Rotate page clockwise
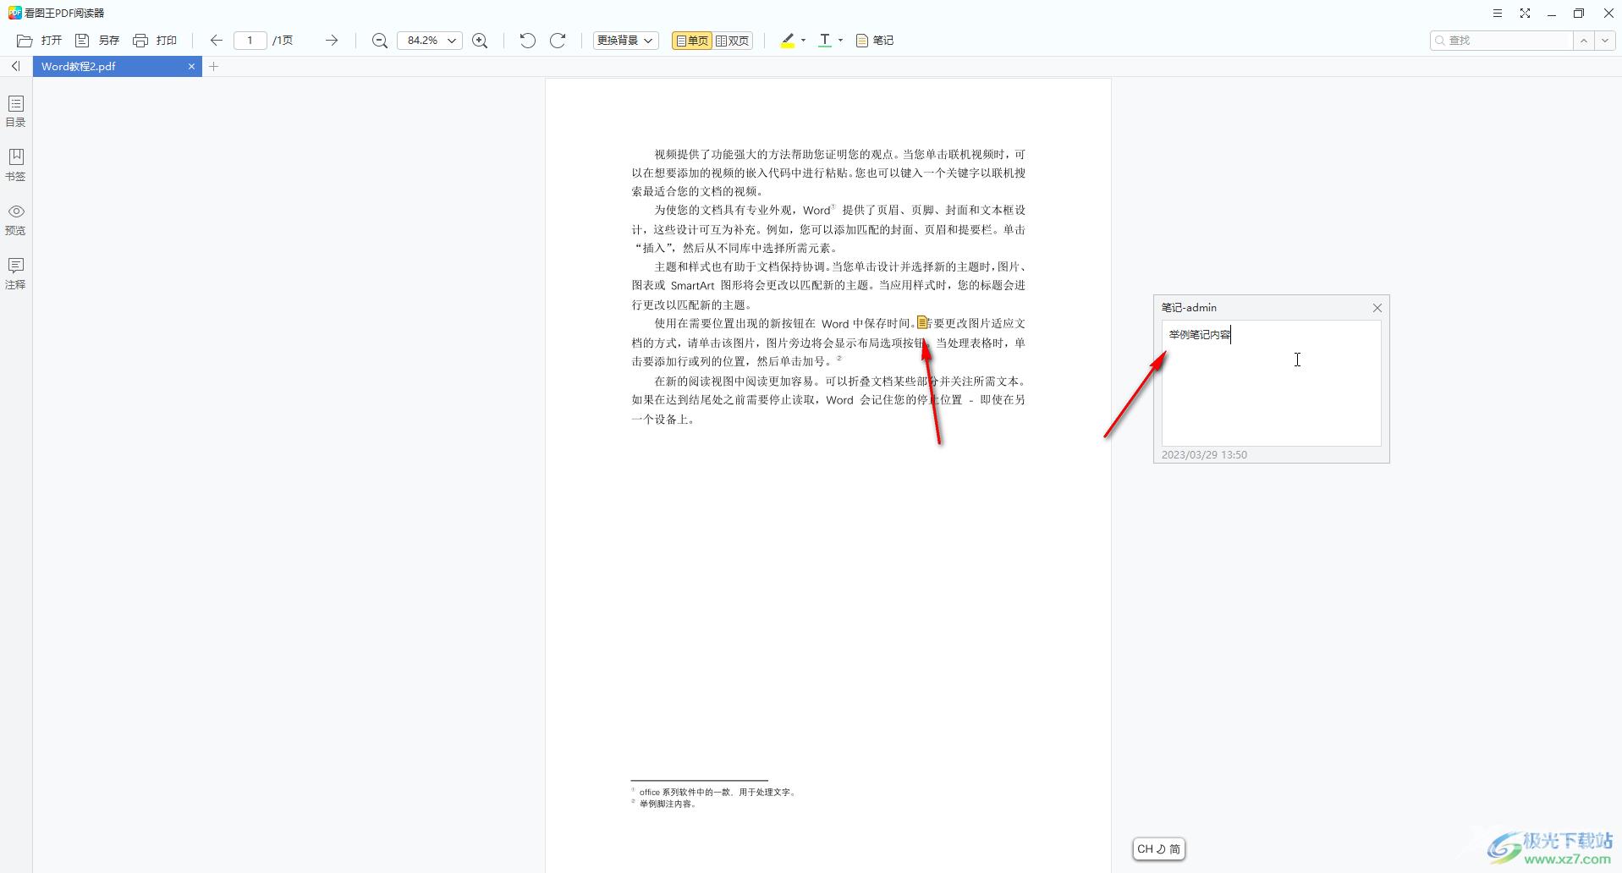The image size is (1622, 873). coord(558,41)
